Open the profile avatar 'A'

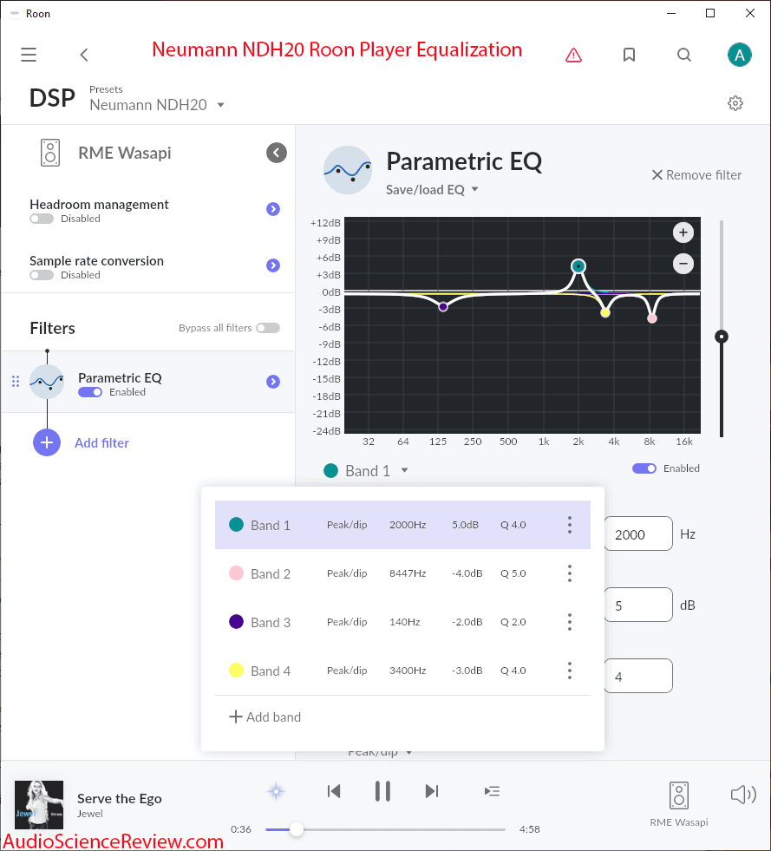(739, 55)
